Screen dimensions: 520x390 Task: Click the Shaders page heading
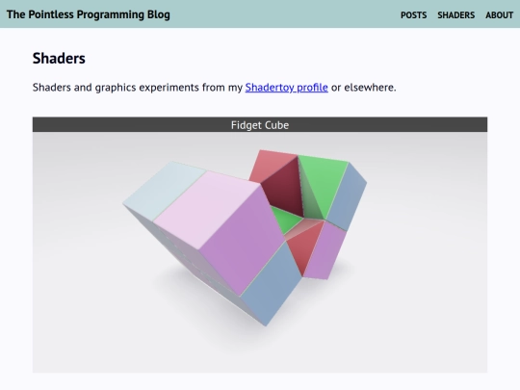click(x=59, y=59)
